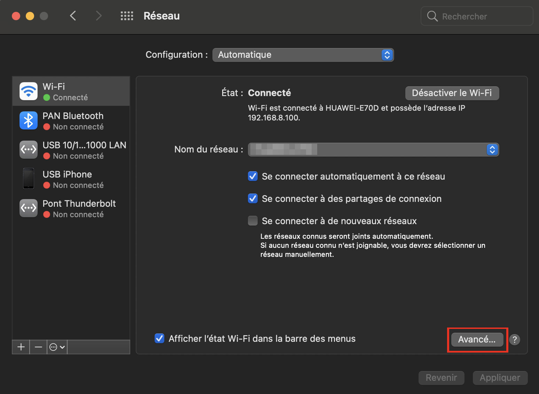This screenshot has width=539, height=394.
Task: Click the Wi-Fi icon in sidebar
Action: (29, 91)
